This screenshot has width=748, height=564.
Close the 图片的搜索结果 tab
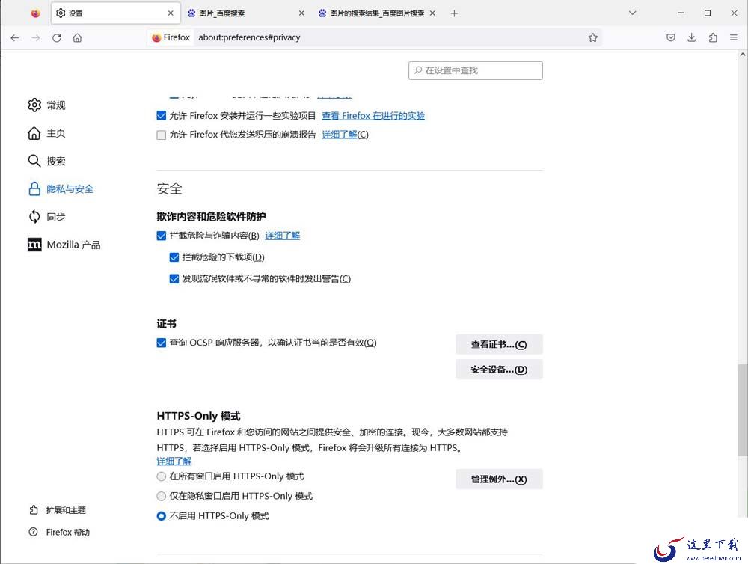coord(432,13)
